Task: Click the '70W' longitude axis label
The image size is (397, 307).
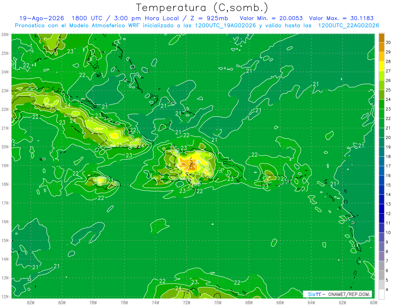Action: point(218,302)
